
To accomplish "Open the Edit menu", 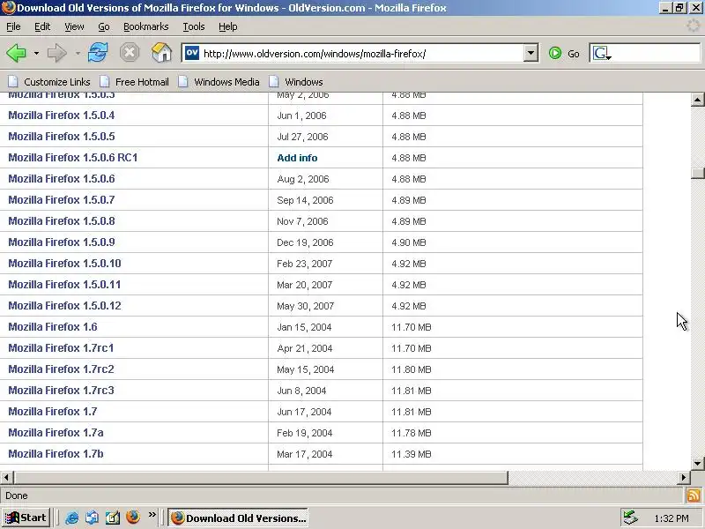I will point(42,26).
